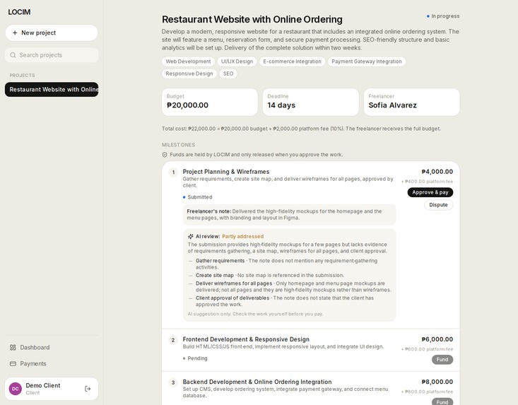
Task: Click the E-commerce Integration tag
Action: coord(292,61)
